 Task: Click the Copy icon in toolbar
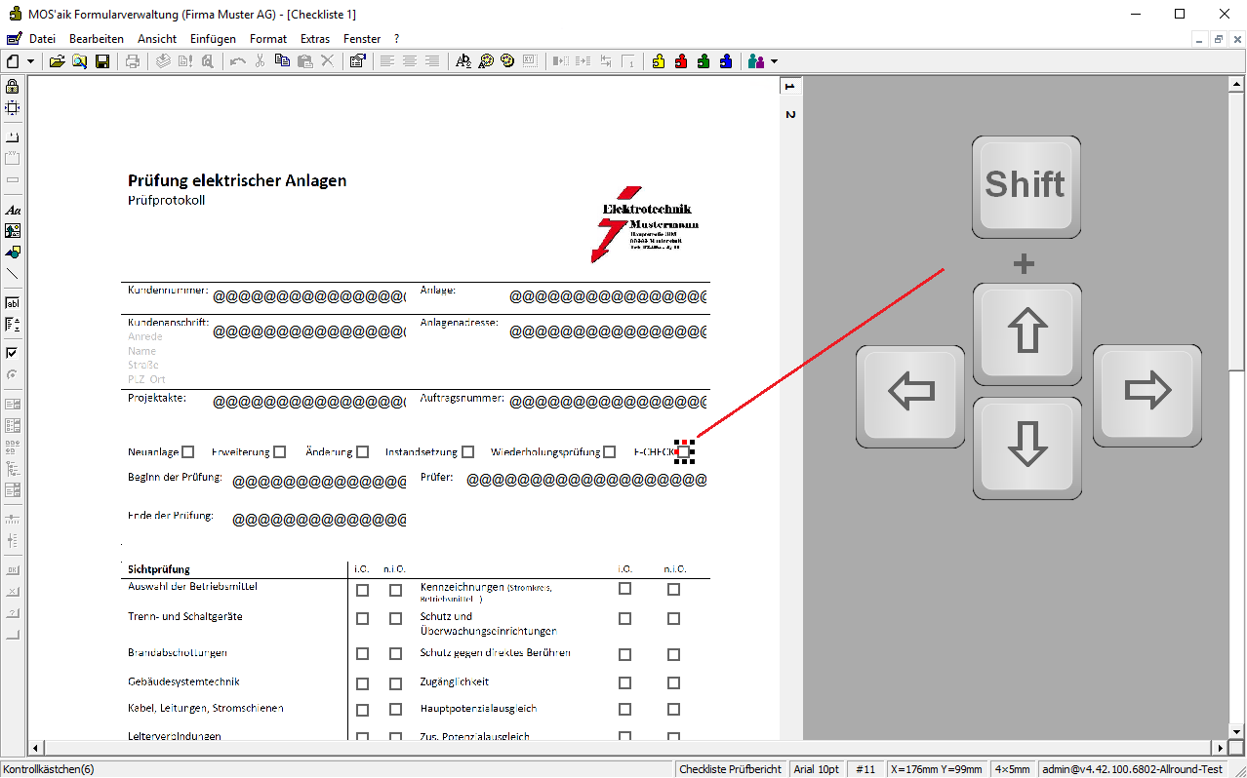(x=282, y=61)
